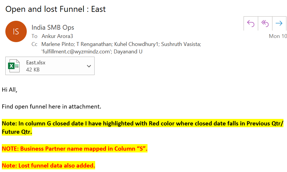Screen dimensions: 287x172
Task: Open the East.xlsx attachment file name
Action: click(36, 63)
